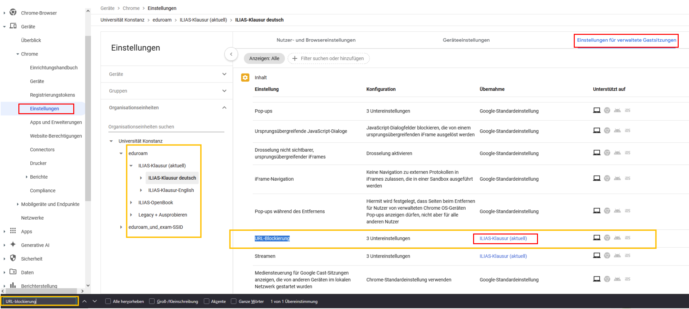Click eduroam in organisational breadcrumb
This screenshot has height=309, width=689.
coord(162,20)
